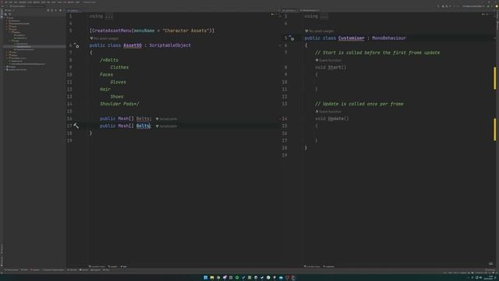Viewport: 499px width, 281px height.
Task: Select the highlighted file in the Project tree
Action: coord(34,47)
